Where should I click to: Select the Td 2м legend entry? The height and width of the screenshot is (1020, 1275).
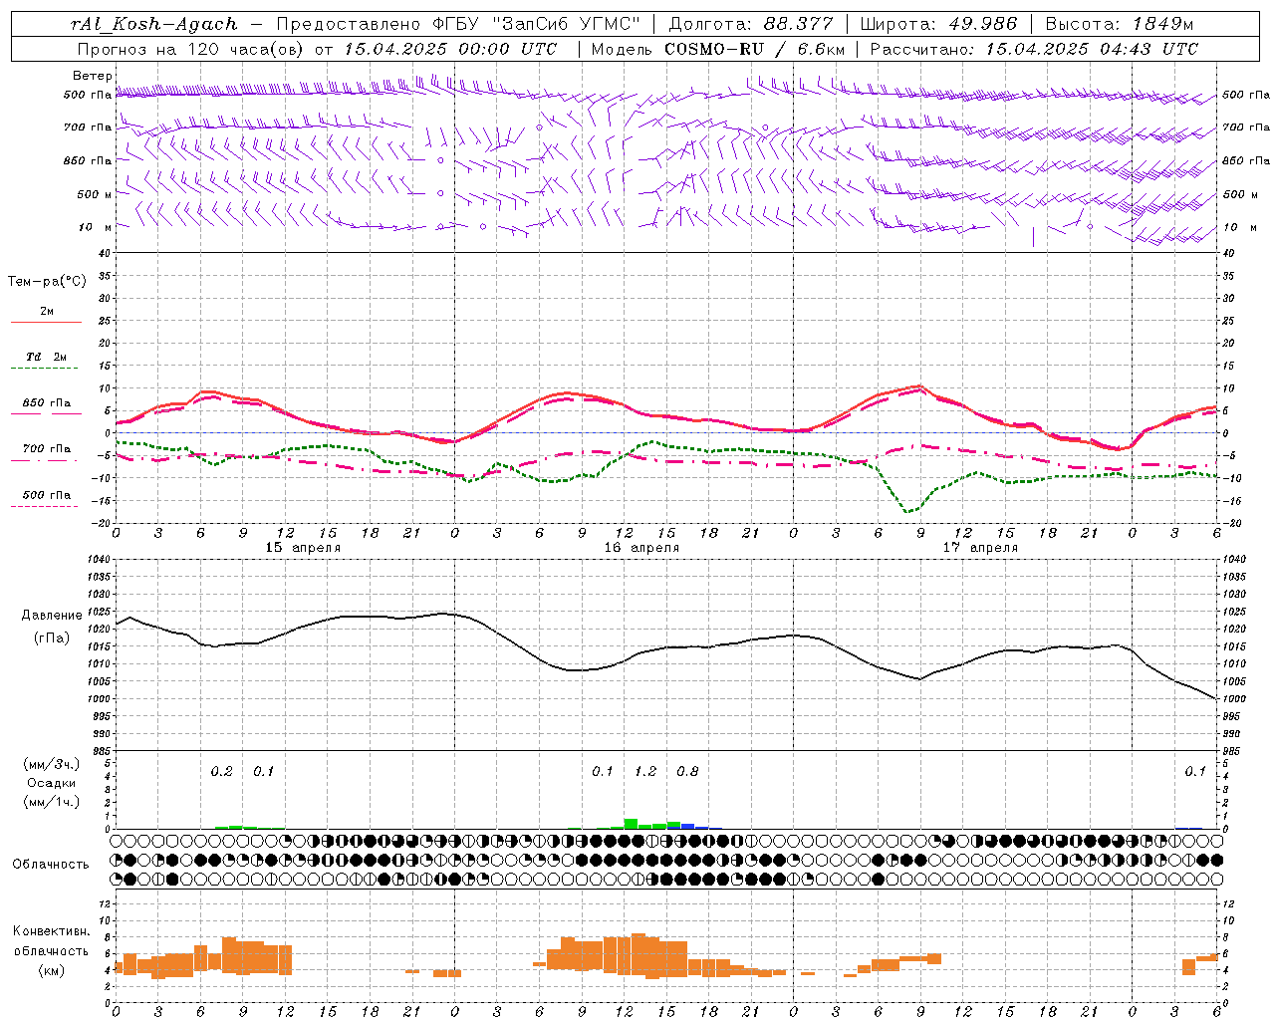click(47, 357)
